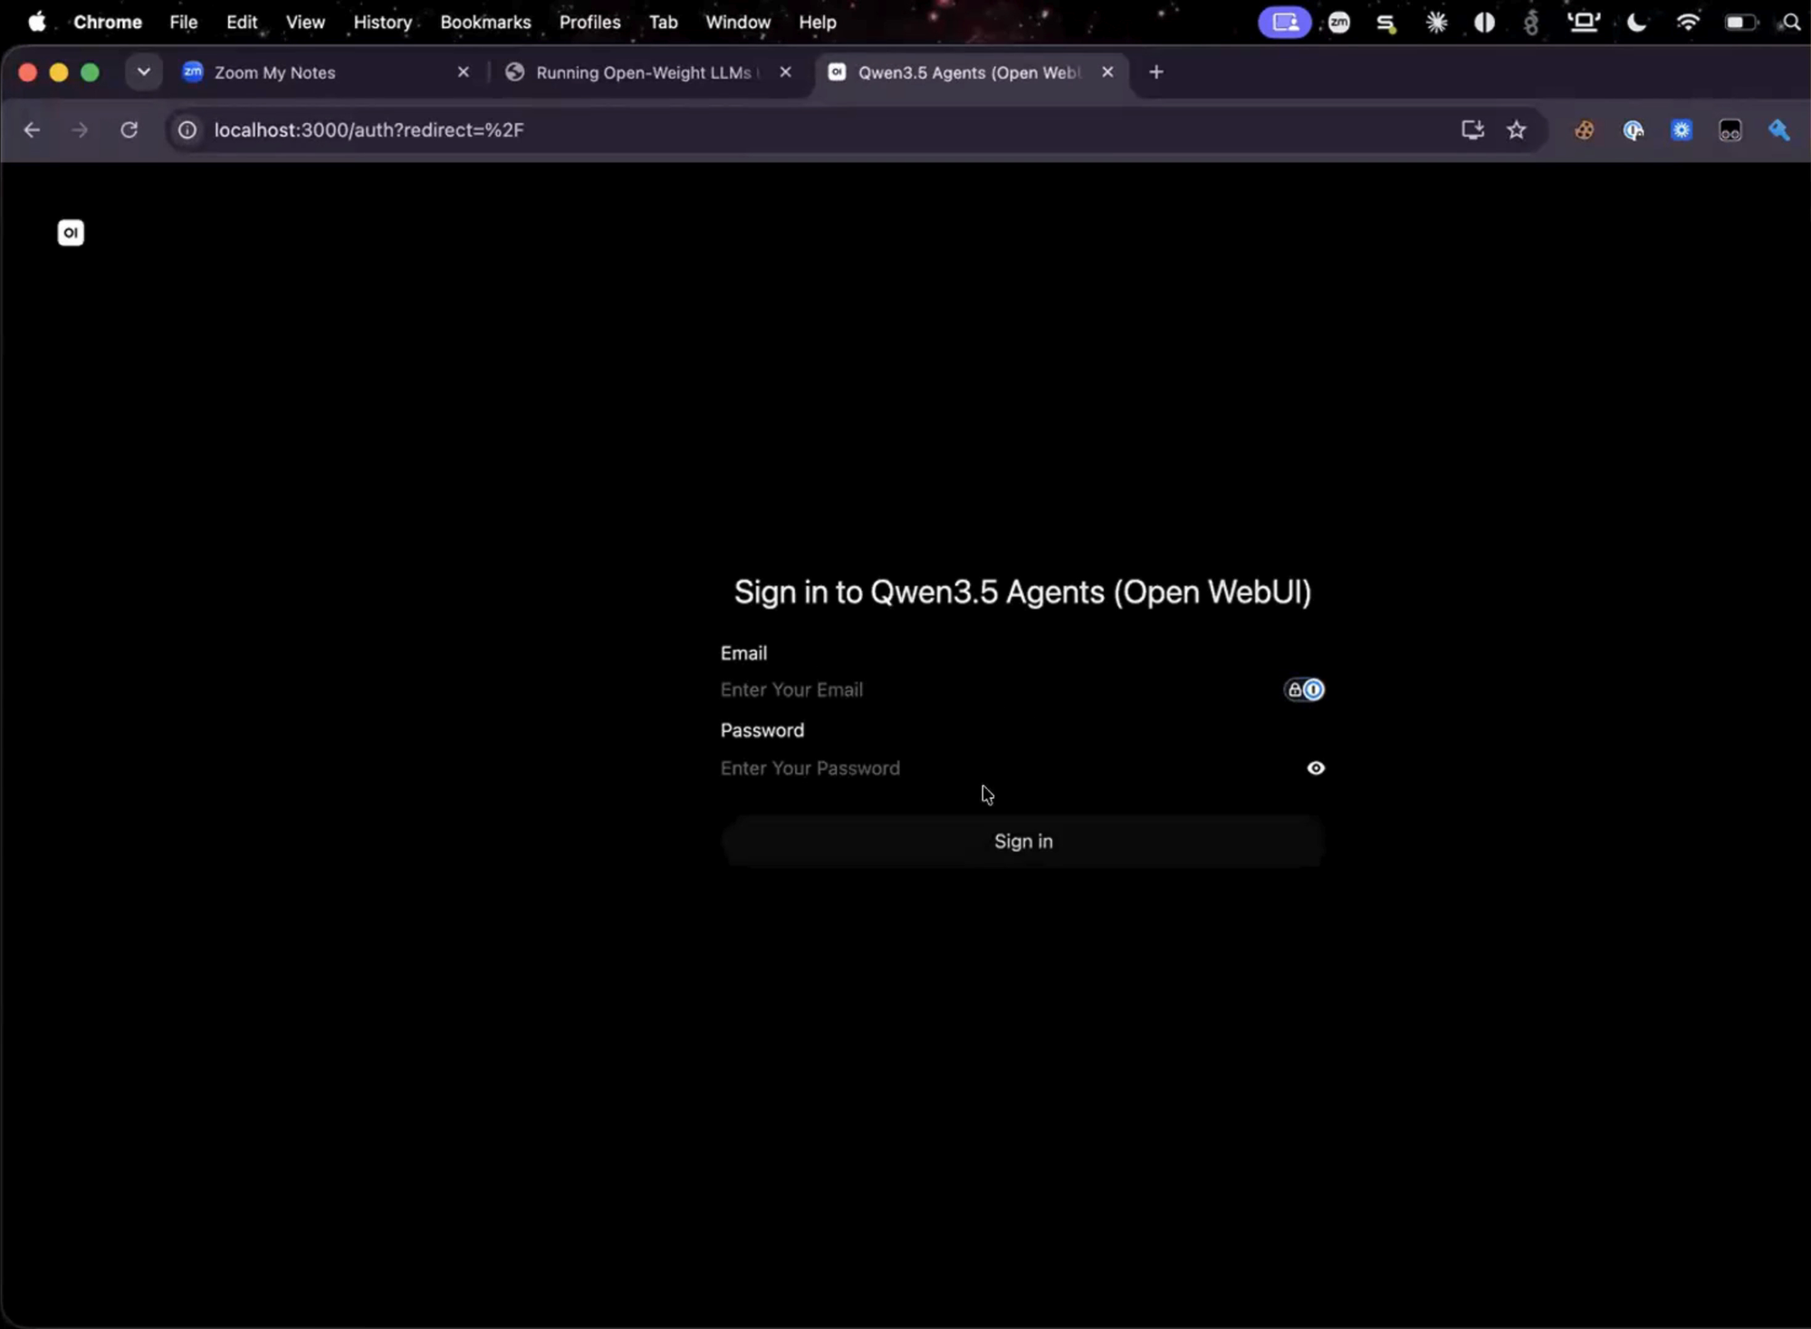This screenshot has width=1811, height=1329.
Task: Click the purple screen sharing icon in menu bar
Action: [x=1285, y=22]
